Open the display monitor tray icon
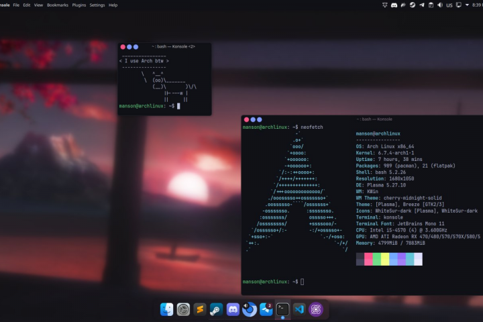This screenshot has width=483, height=322. coord(459,5)
